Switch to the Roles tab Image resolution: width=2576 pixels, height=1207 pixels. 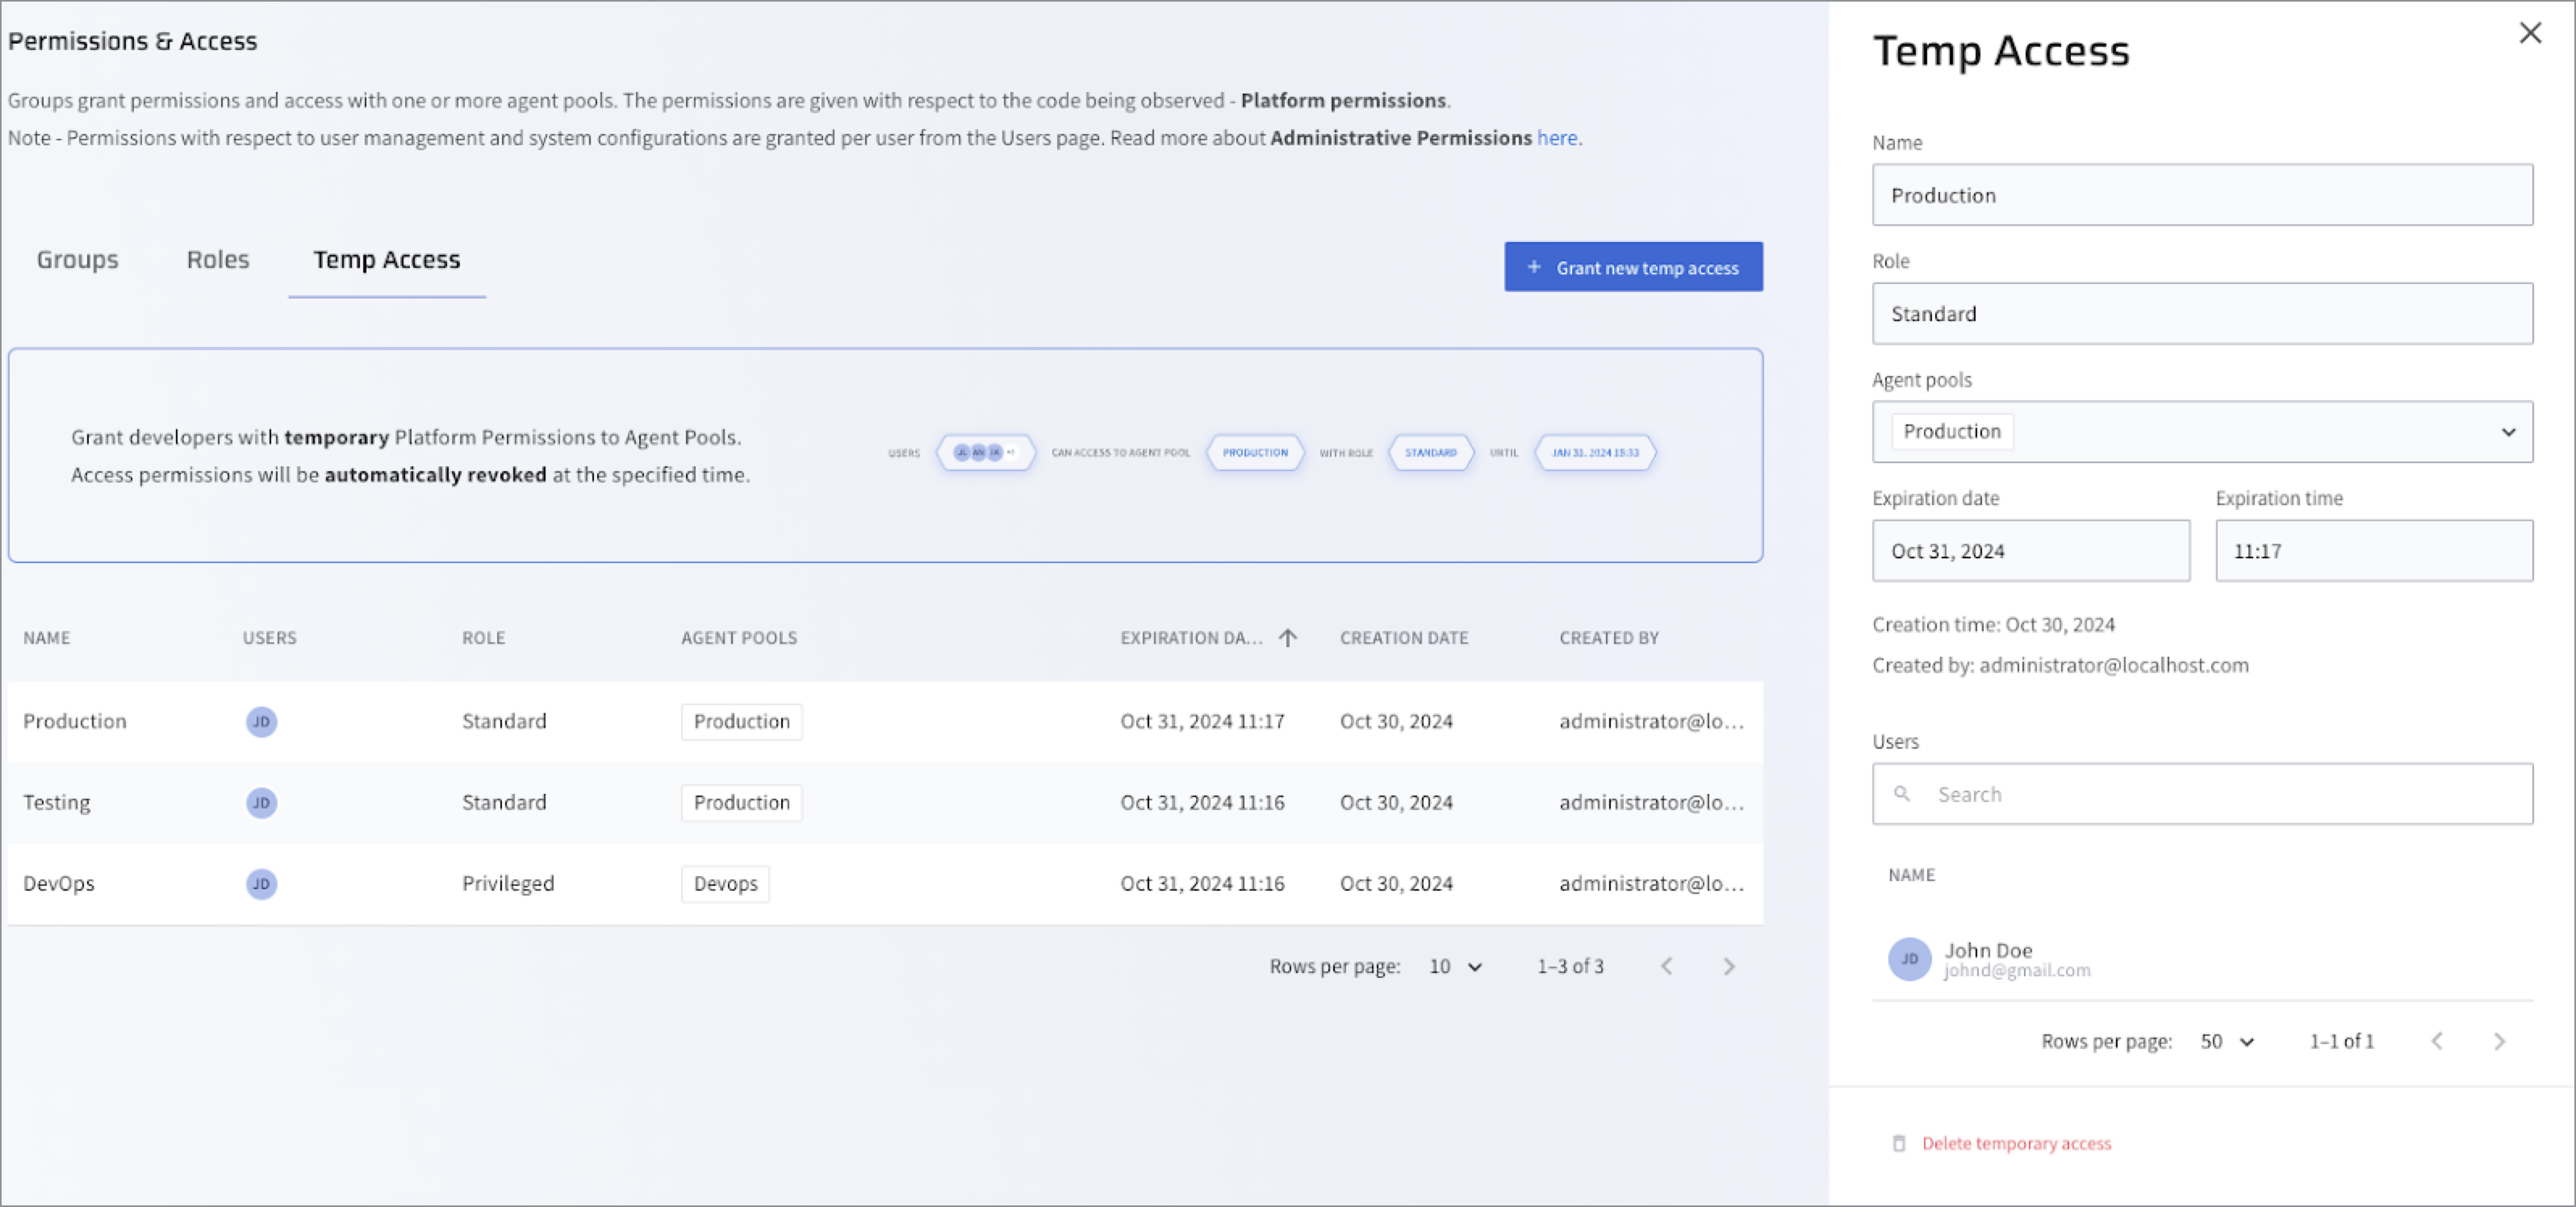pos(217,260)
